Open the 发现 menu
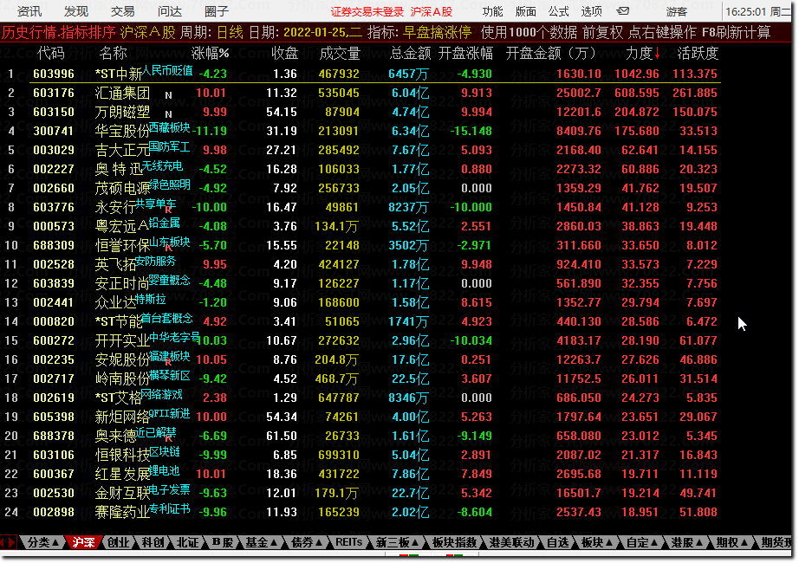The image size is (799, 563). point(76,11)
